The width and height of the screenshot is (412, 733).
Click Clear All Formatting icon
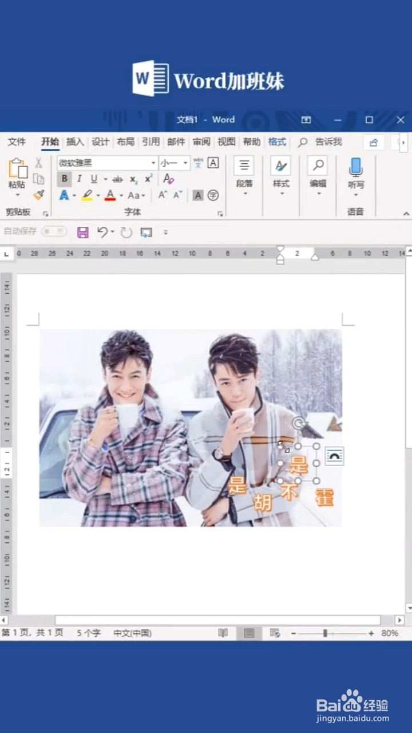(168, 179)
